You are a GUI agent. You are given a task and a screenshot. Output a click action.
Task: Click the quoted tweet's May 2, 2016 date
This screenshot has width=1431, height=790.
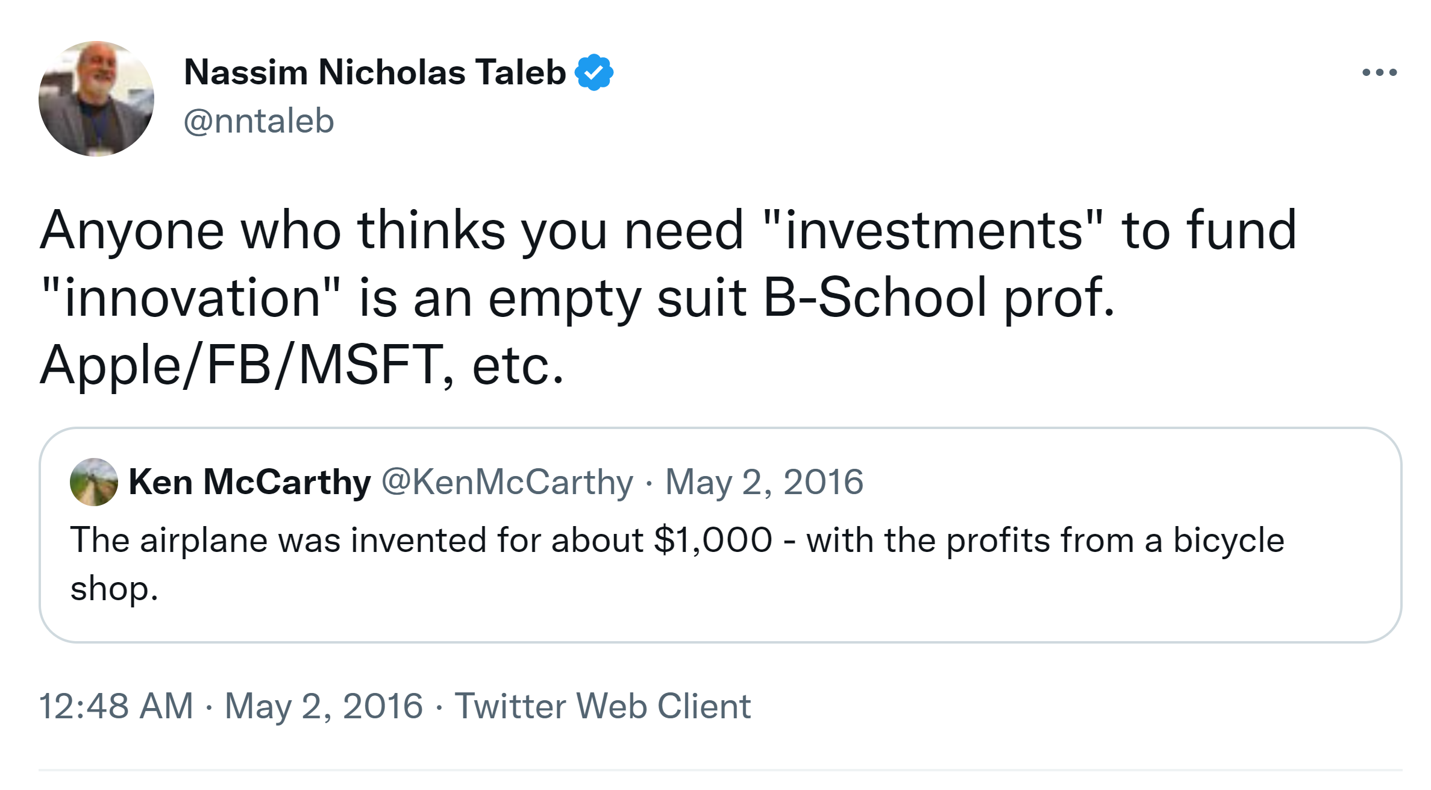(x=764, y=482)
